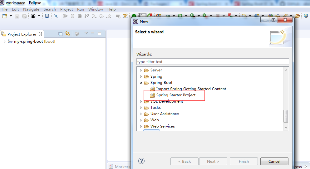Click the grey working-set balls icon in Project Explorer
Viewport: 310px width, 169px height.
[77, 34]
